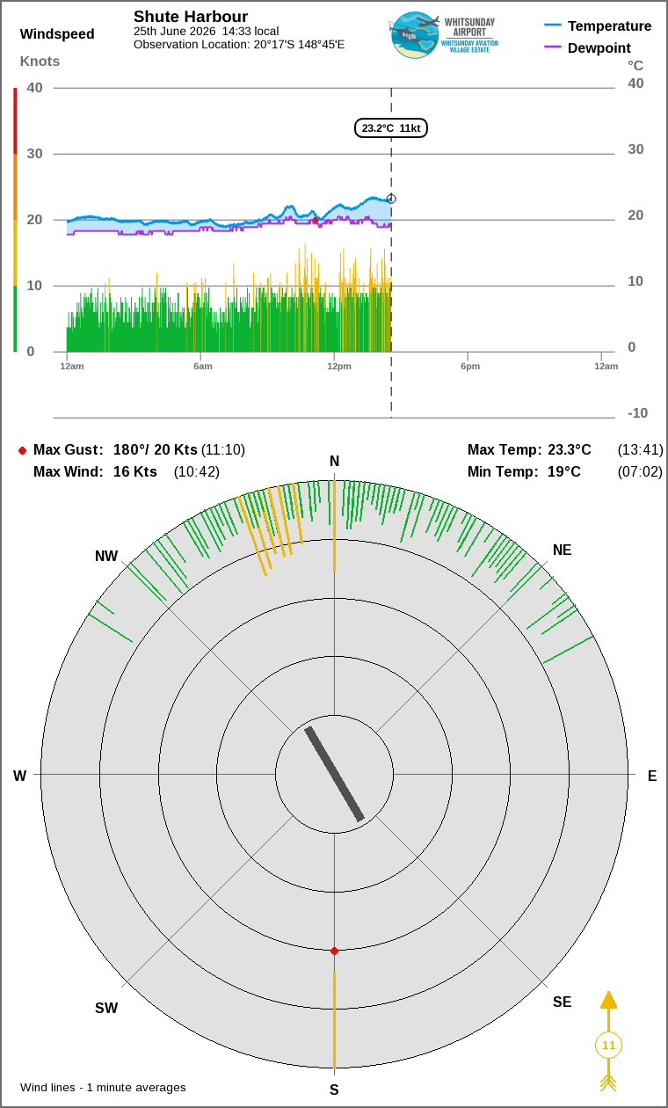Click the wind arrow showing 11 knots
Screen dimensions: 668x1108
point(608,1041)
